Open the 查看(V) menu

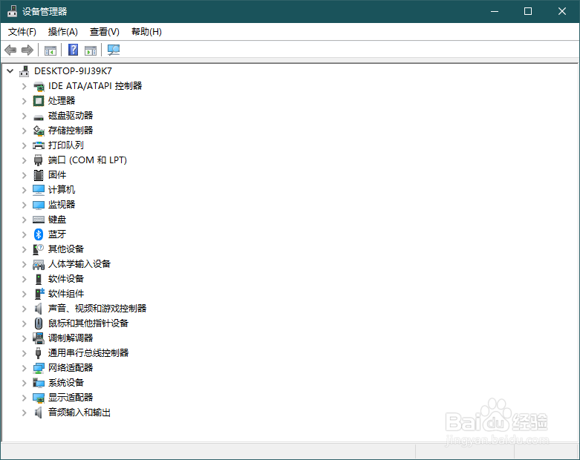click(105, 32)
